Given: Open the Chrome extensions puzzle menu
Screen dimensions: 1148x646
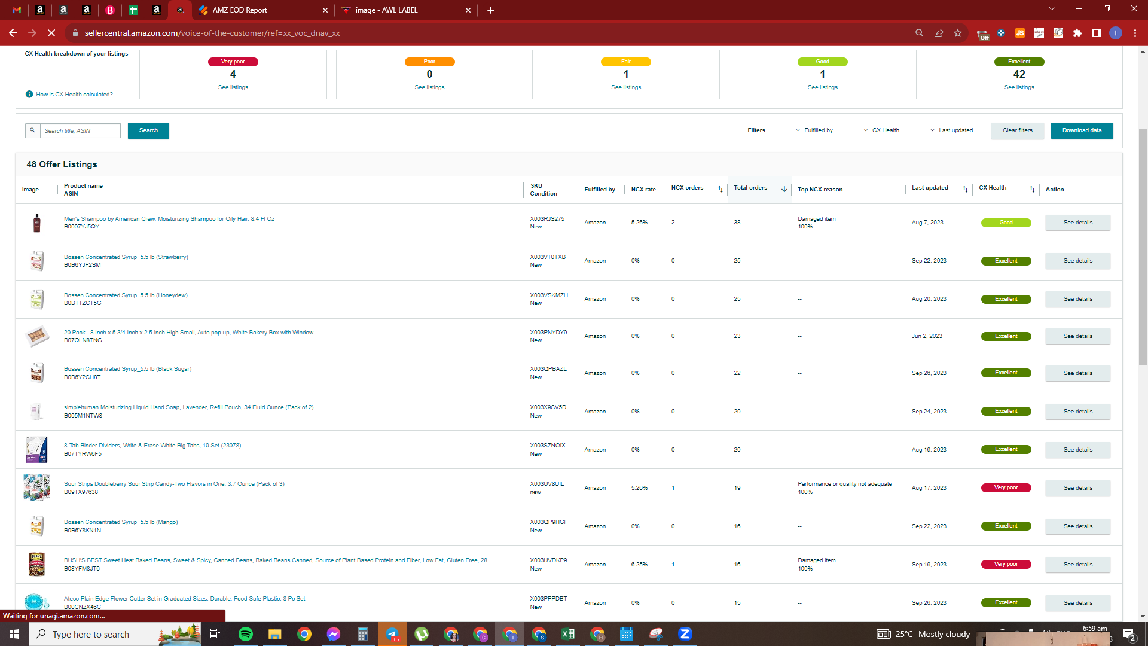Looking at the screenshot, I should (x=1077, y=33).
